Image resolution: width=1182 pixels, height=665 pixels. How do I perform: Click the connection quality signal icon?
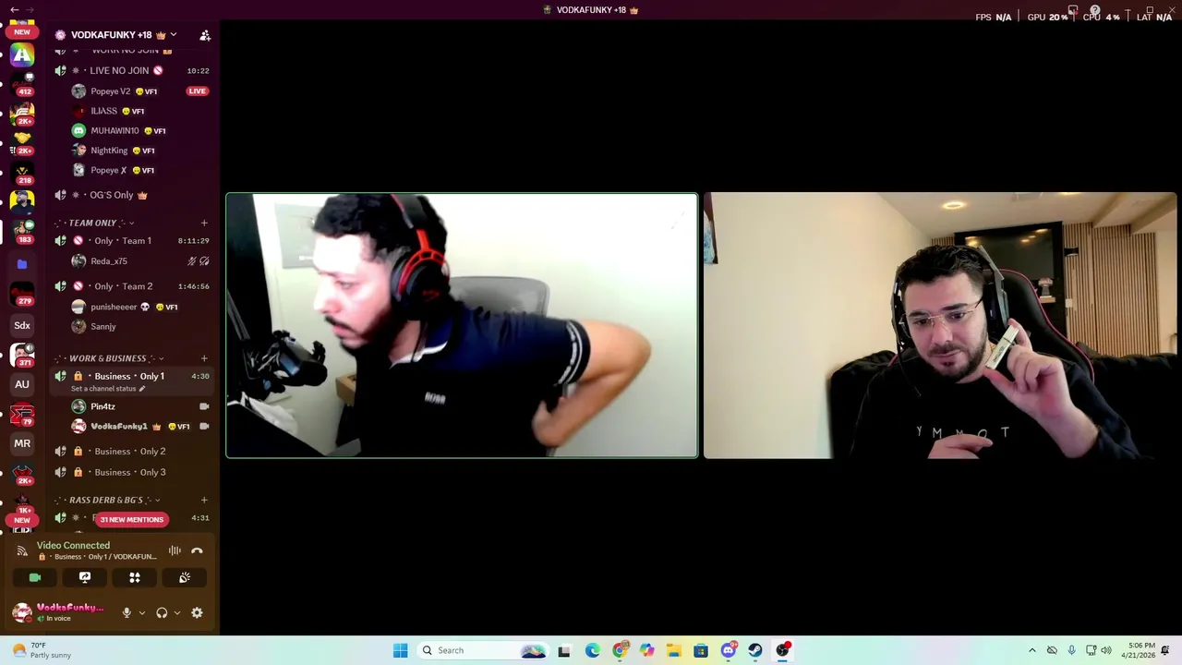(22, 550)
